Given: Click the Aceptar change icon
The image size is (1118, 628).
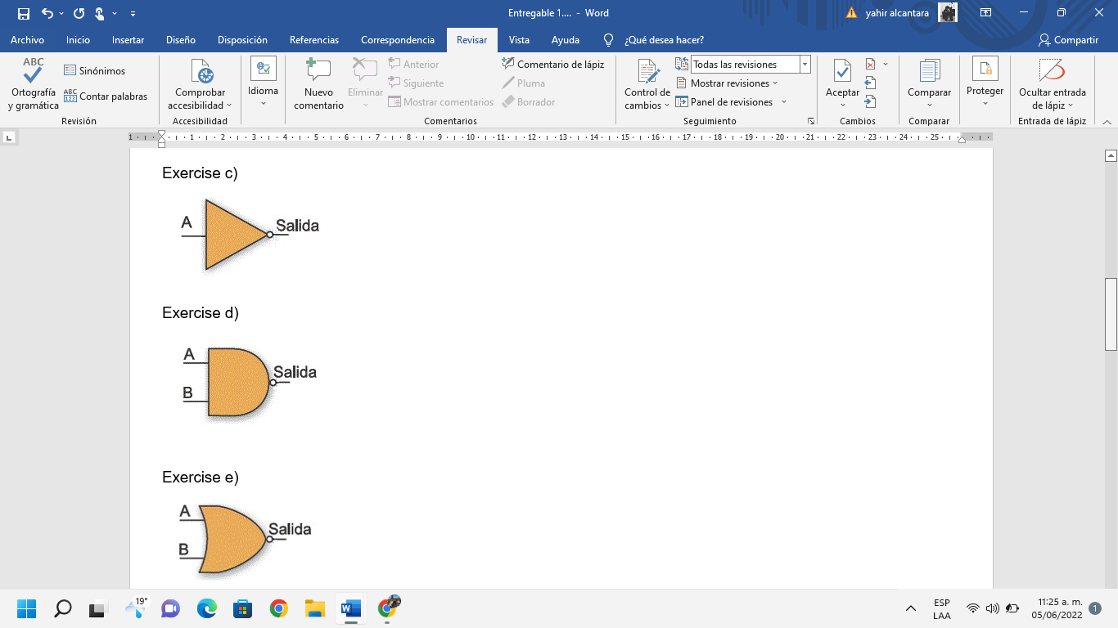Looking at the screenshot, I should (x=842, y=71).
